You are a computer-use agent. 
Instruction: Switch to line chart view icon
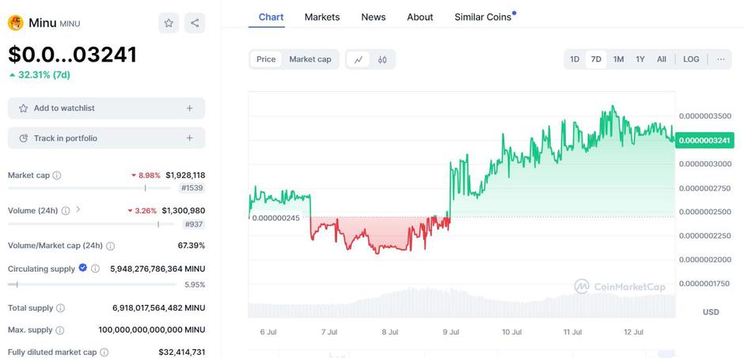point(359,59)
